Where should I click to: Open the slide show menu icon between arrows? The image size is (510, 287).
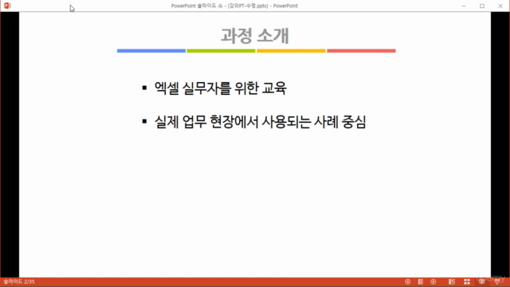point(421,281)
